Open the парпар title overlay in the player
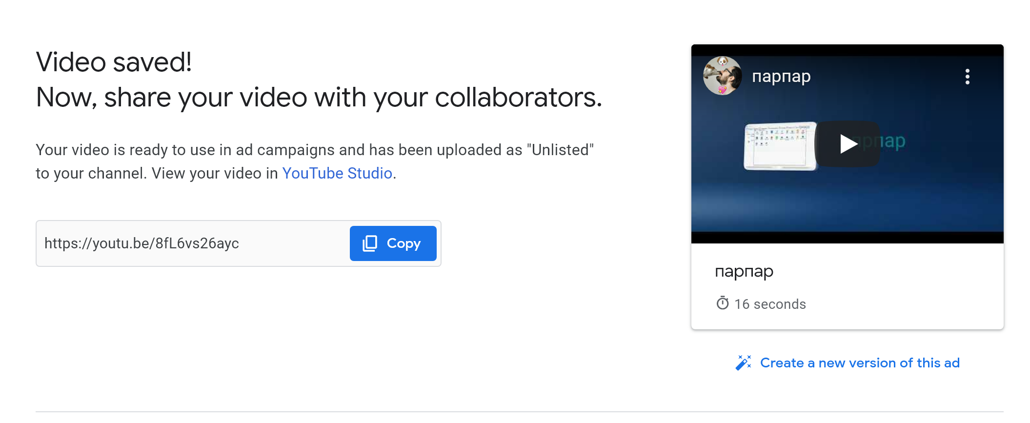The height and width of the screenshot is (423, 1030). (781, 77)
